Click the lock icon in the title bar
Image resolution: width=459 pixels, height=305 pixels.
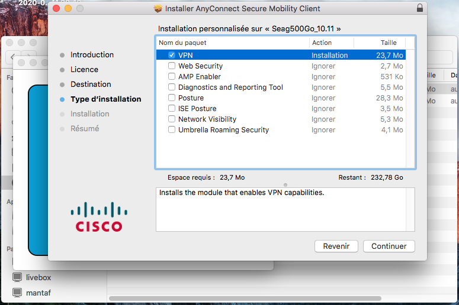pyautogui.click(x=420, y=8)
